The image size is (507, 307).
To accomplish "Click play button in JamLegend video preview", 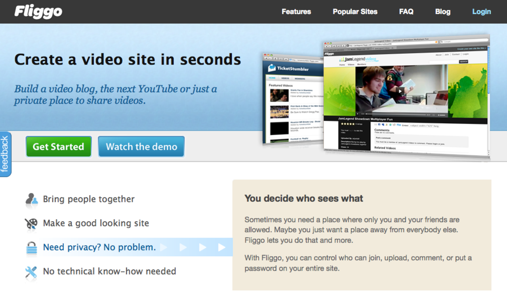I will point(401,91).
